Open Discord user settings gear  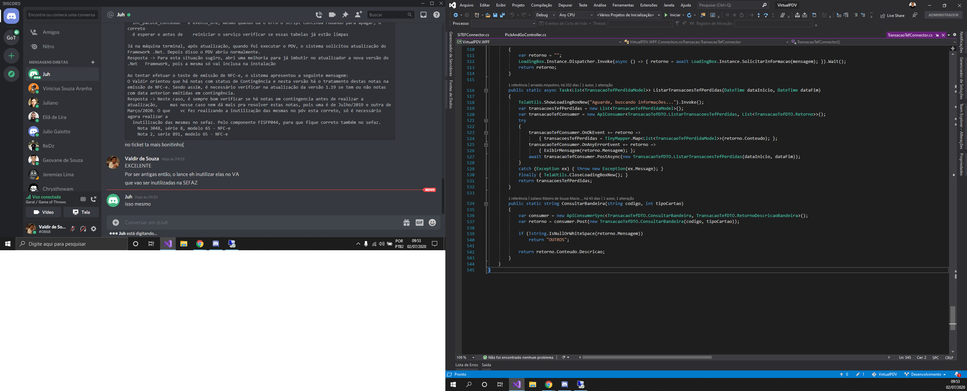pyautogui.click(x=94, y=229)
